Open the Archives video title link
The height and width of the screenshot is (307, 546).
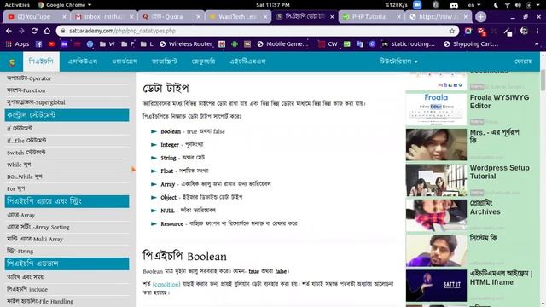pos(485,207)
